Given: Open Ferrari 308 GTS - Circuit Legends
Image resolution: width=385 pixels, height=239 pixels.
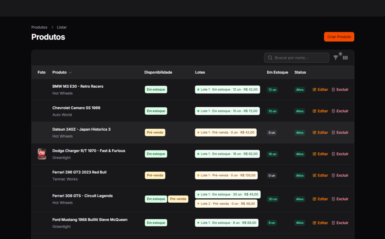Looking at the screenshot, I should tap(82, 196).
